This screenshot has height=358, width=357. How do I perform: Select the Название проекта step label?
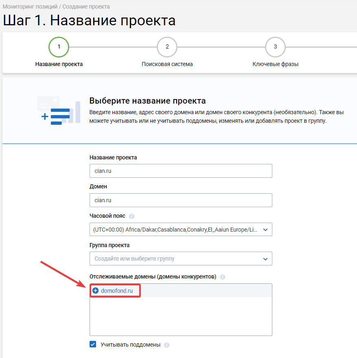coord(59,64)
